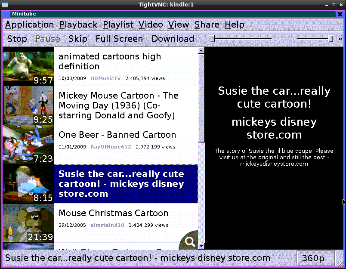Skip to the next video
The height and width of the screenshot is (269, 346).
pyautogui.click(x=78, y=39)
